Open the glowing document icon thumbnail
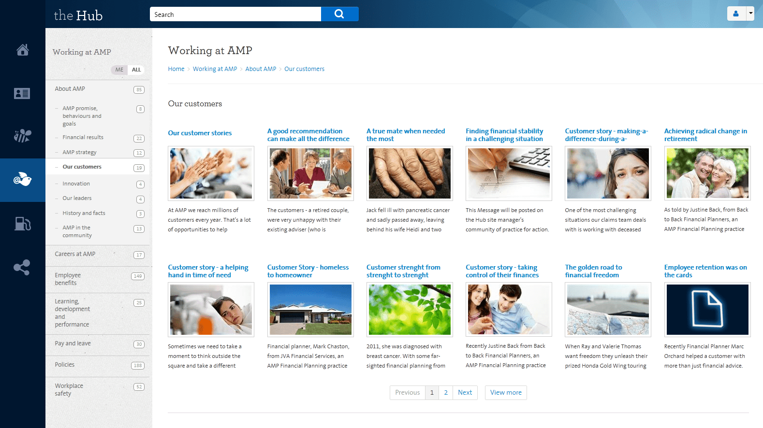 707,310
